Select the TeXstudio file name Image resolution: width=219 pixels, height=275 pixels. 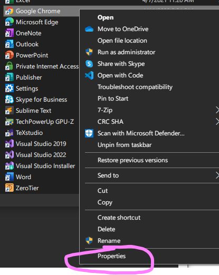(x=29, y=133)
